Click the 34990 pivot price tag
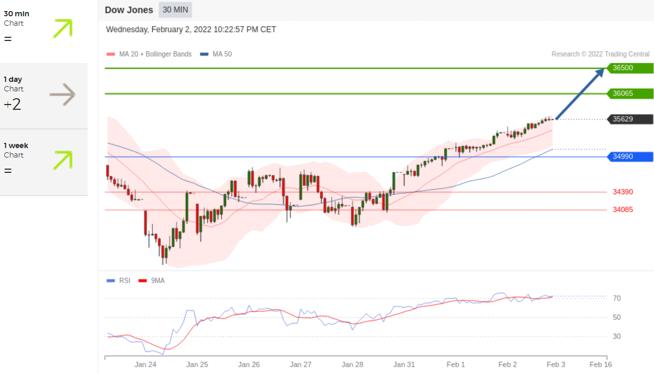The height and width of the screenshot is (374, 654). 630,157
